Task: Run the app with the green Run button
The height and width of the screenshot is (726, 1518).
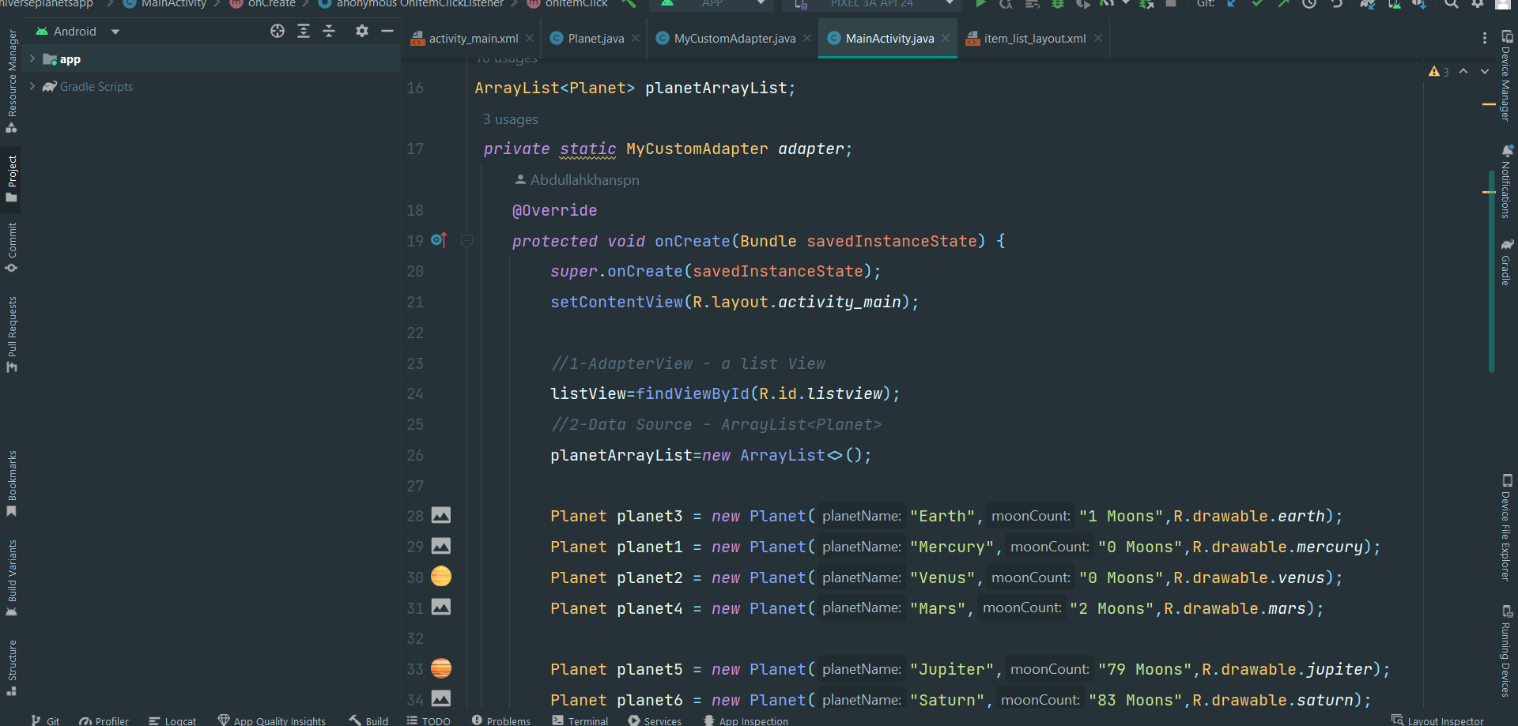Action: click(980, 4)
